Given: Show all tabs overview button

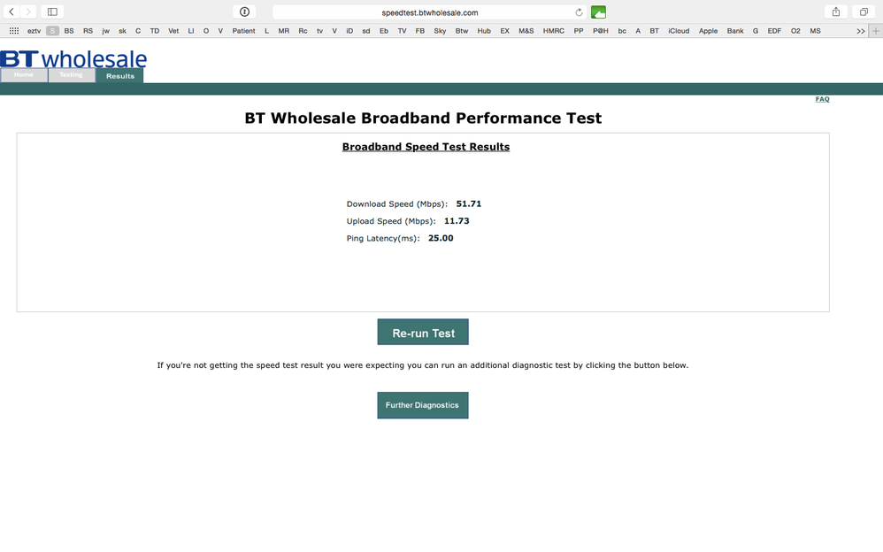Looking at the screenshot, I should [864, 11].
